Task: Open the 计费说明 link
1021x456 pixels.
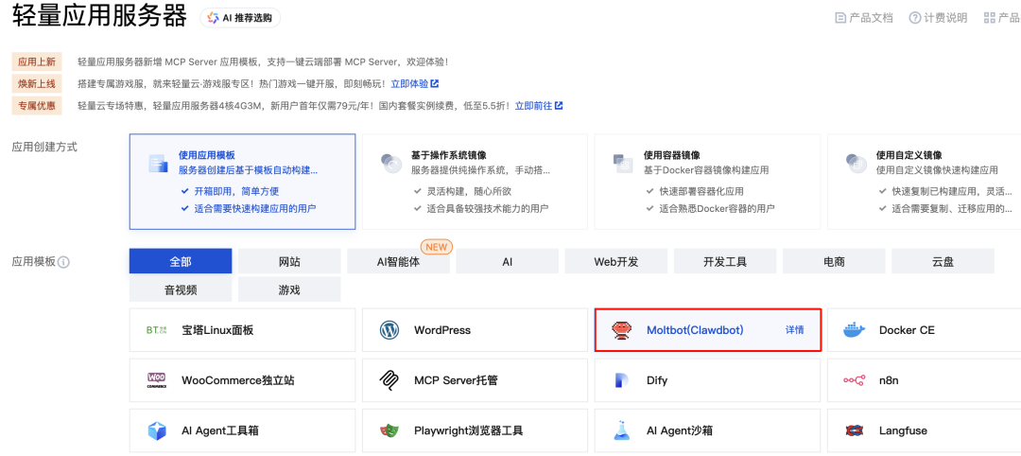Action: [x=939, y=18]
